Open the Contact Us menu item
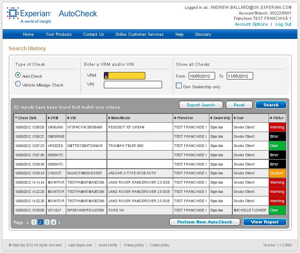The width and height of the screenshot is (300, 253). pos(94,34)
